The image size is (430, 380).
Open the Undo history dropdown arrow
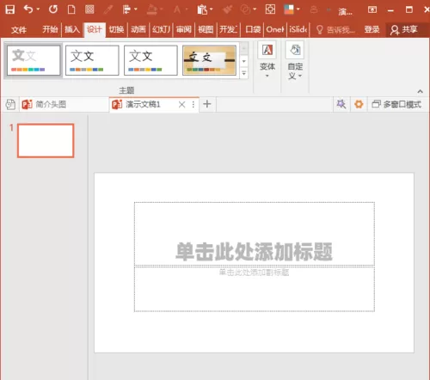(x=38, y=9)
